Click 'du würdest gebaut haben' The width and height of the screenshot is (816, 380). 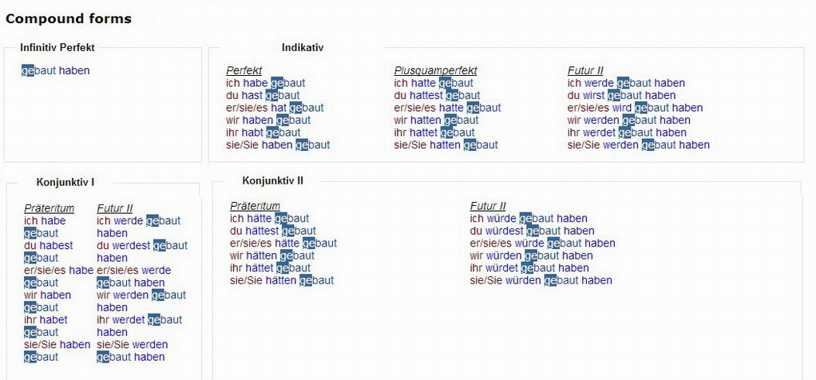(532, 231)
